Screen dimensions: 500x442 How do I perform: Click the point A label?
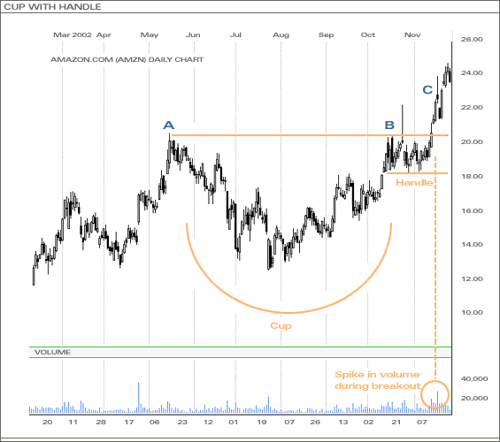point(169,126)
